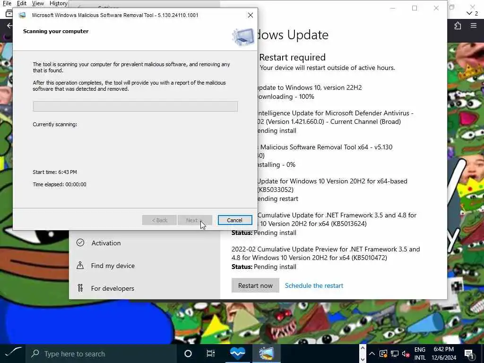
Task: Click the restore button of the browser window
Action: click(x=451, y=7)
